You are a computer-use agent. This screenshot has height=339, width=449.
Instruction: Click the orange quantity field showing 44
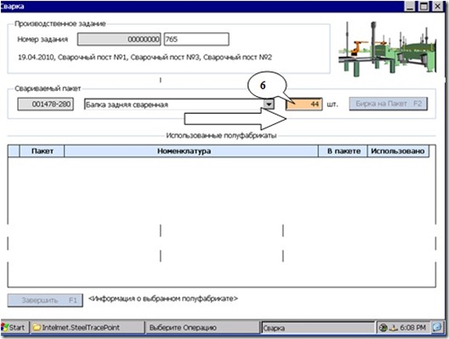coord(304,105)
